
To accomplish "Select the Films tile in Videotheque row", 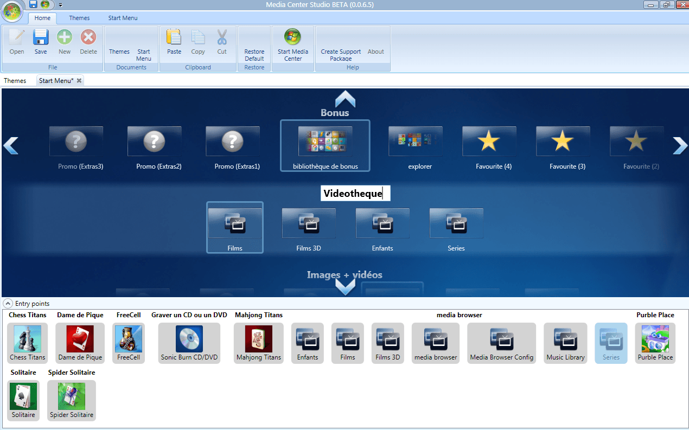I will pos(235,227).
